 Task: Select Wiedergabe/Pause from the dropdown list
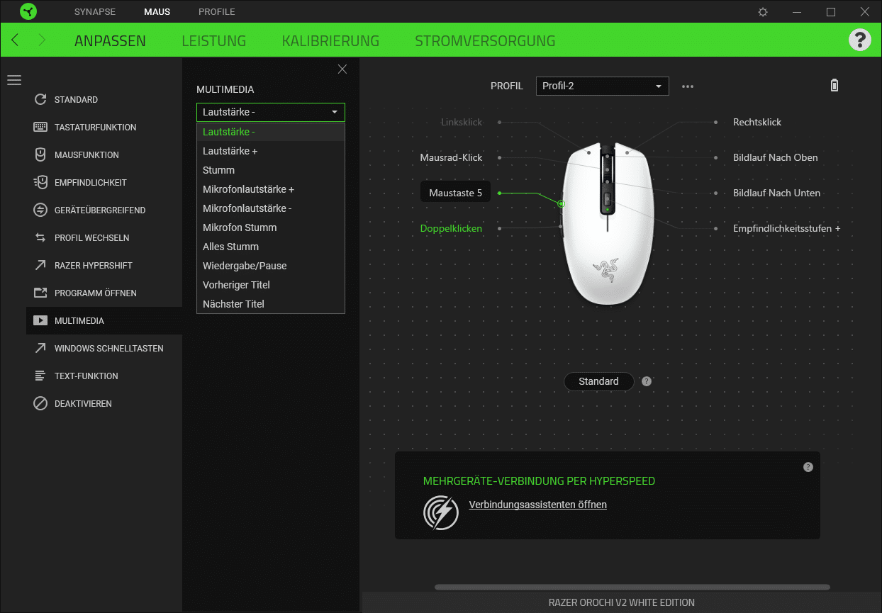point(245,266)
